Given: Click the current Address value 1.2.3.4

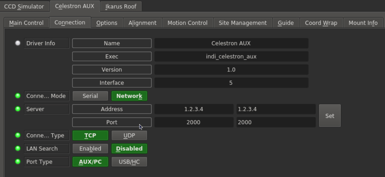Looking at the screenshot, I should click(x=194, y=109).
